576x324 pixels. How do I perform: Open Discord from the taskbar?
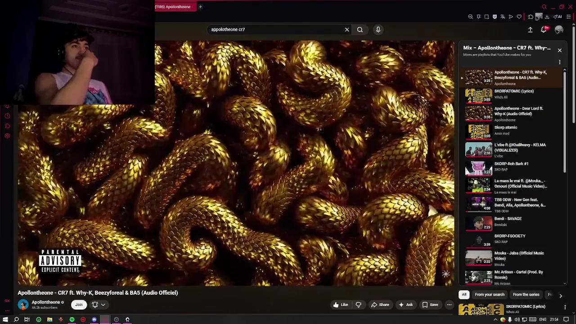tap(94, 319)
